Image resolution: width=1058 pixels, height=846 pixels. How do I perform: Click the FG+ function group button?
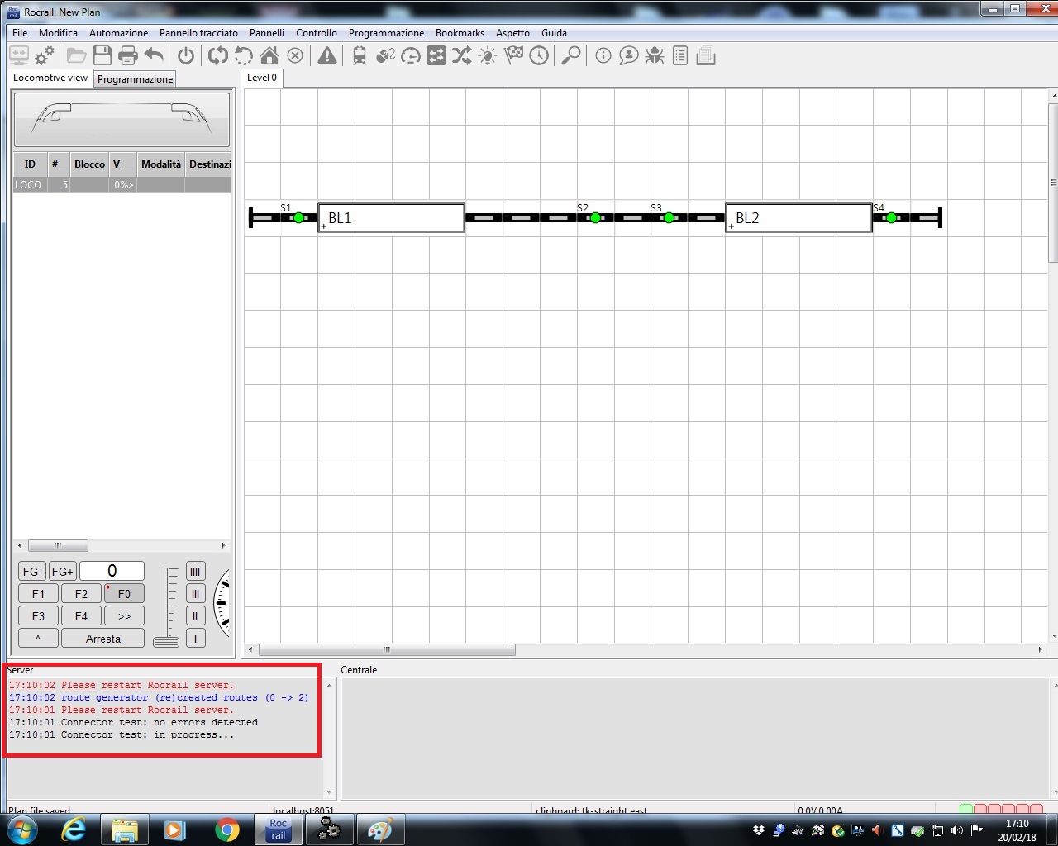63,572
